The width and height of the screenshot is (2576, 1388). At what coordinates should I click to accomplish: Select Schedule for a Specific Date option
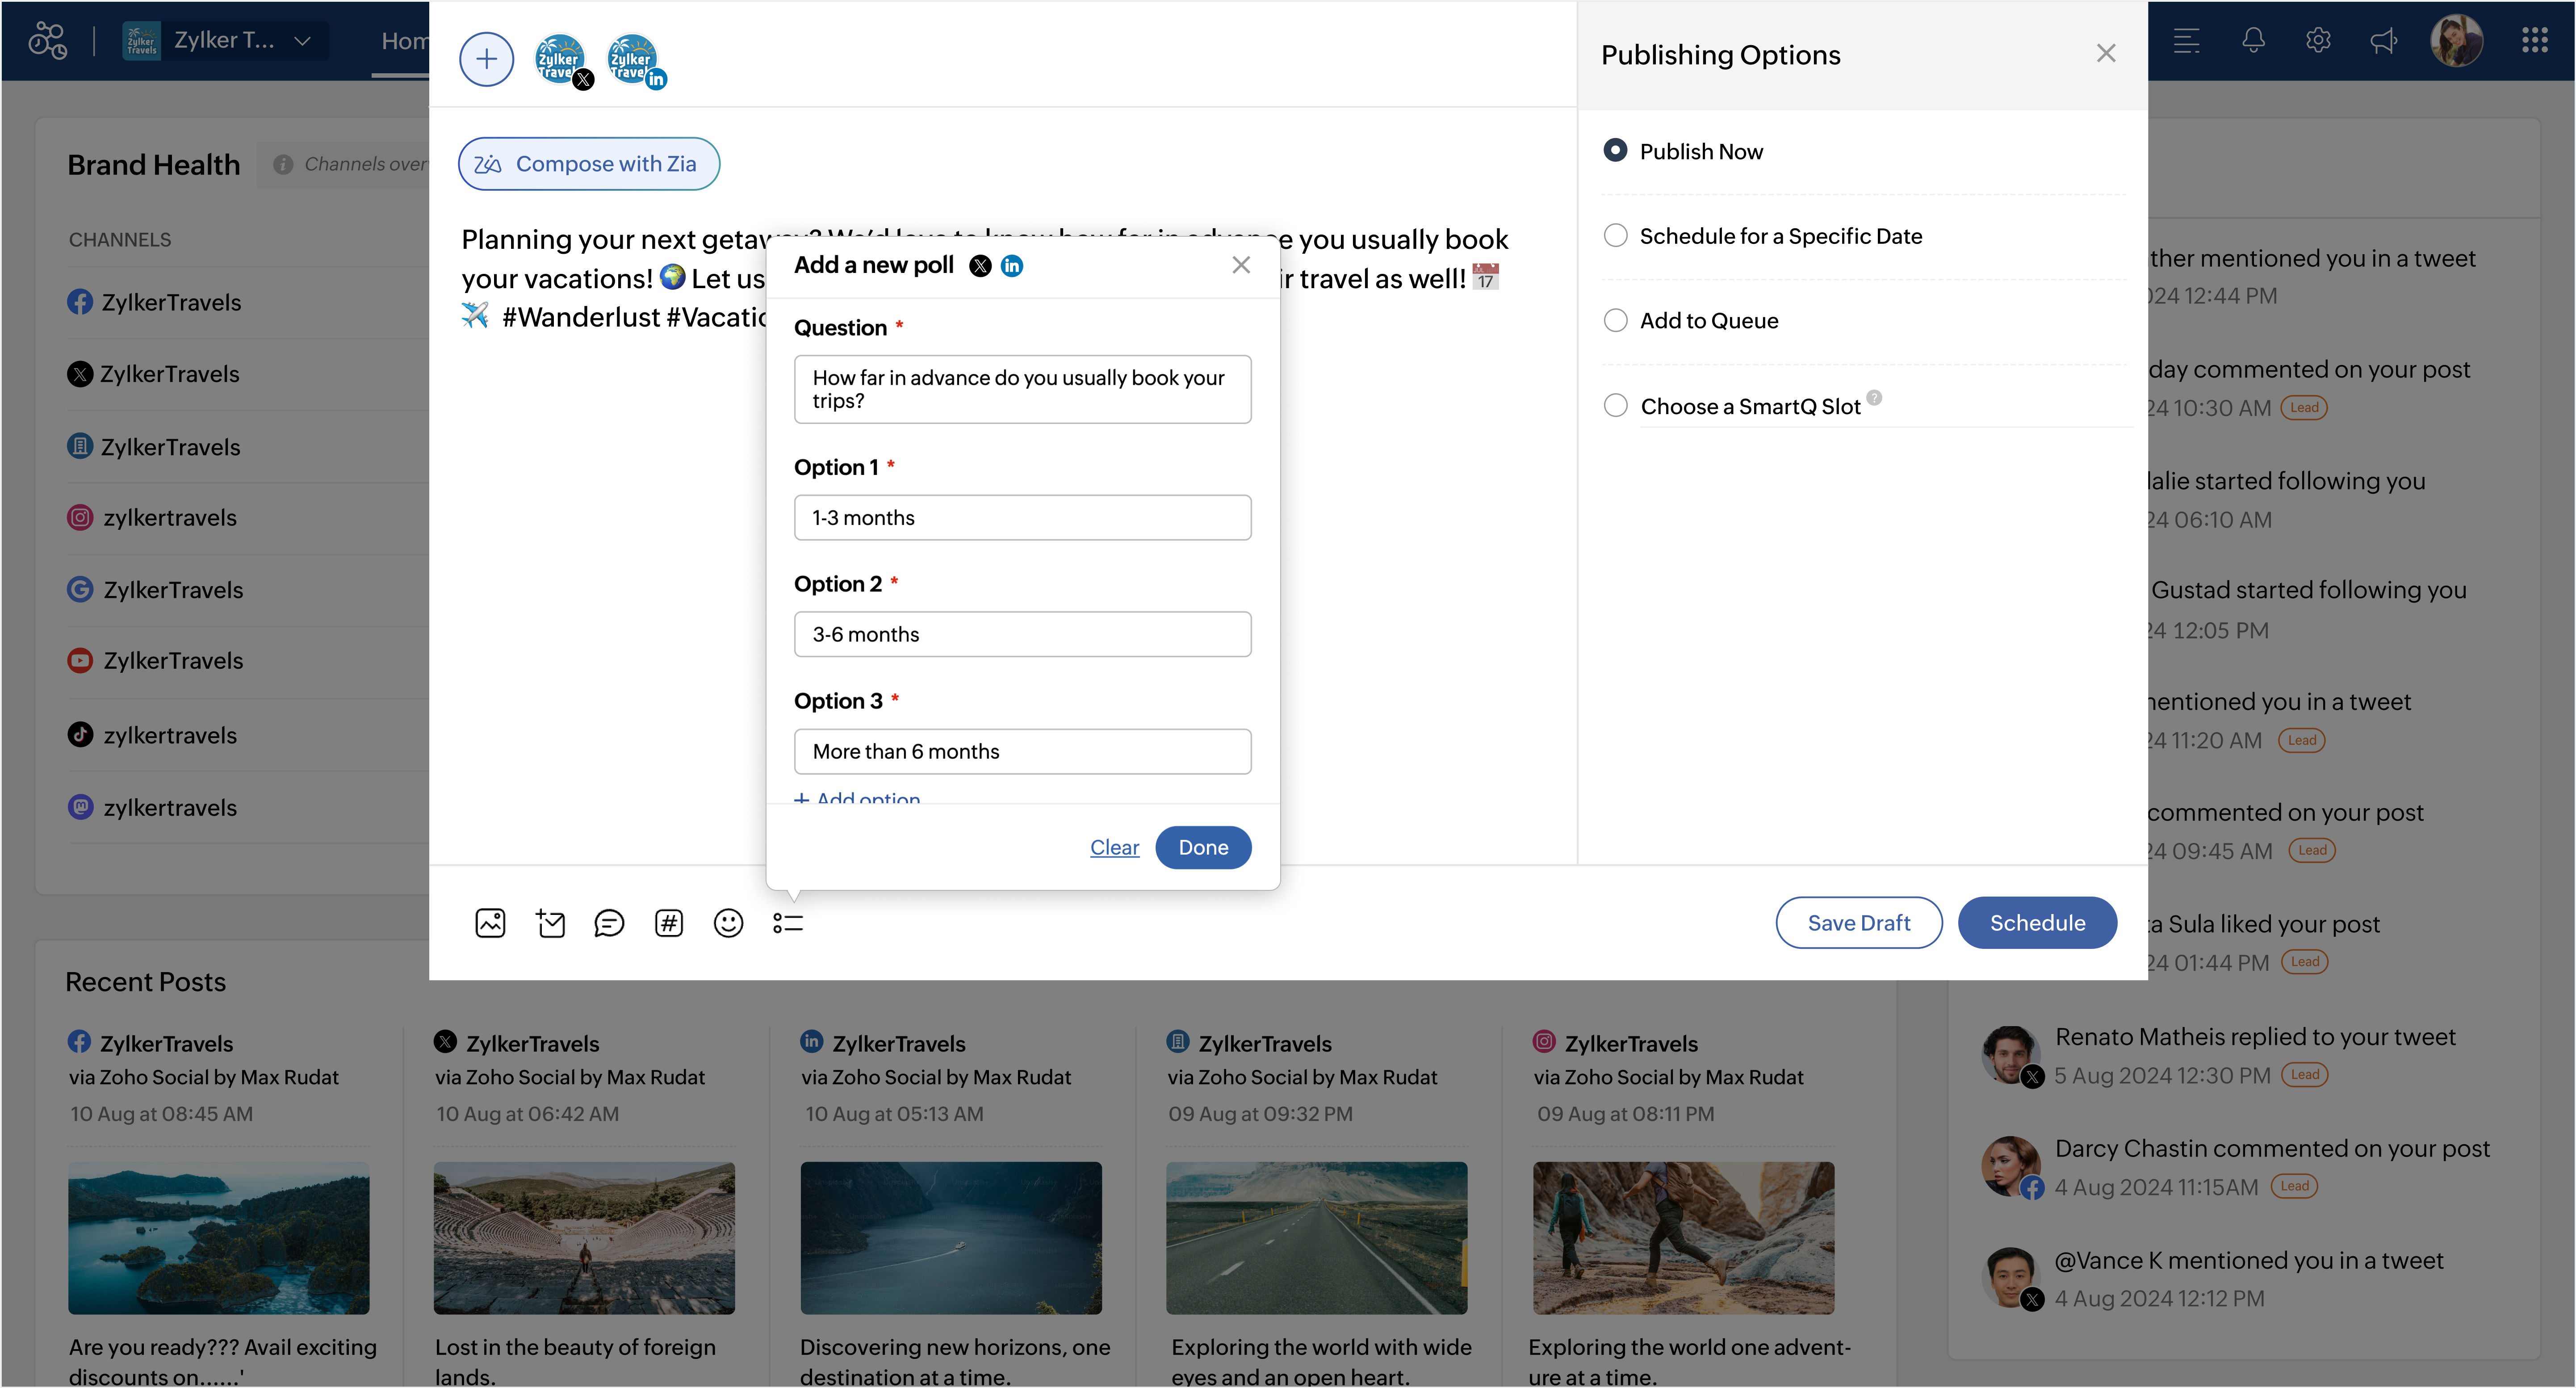tap(1615, 236)
